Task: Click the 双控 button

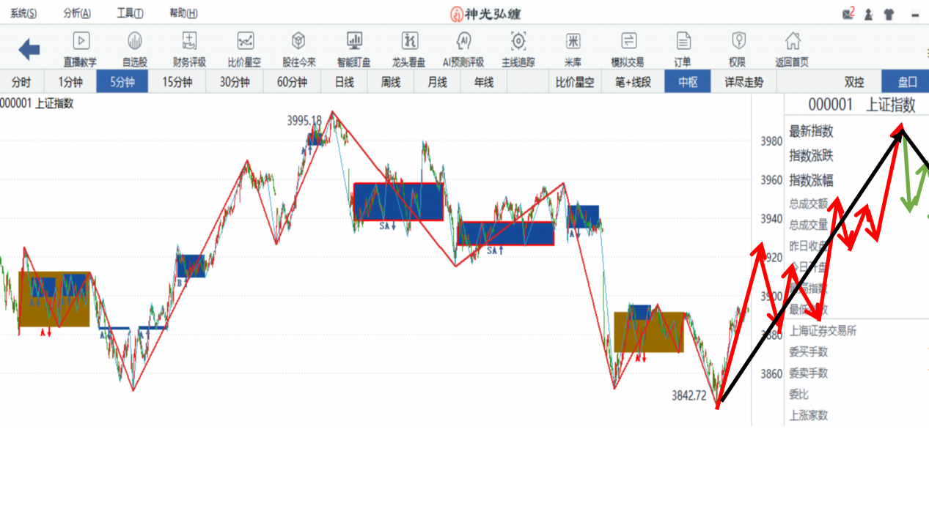Action: (854, 82)
